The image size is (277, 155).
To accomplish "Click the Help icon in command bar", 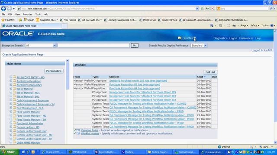I will tap(272, 25).
